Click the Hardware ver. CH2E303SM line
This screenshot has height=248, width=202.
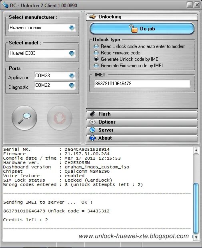[x=46, y=162]
